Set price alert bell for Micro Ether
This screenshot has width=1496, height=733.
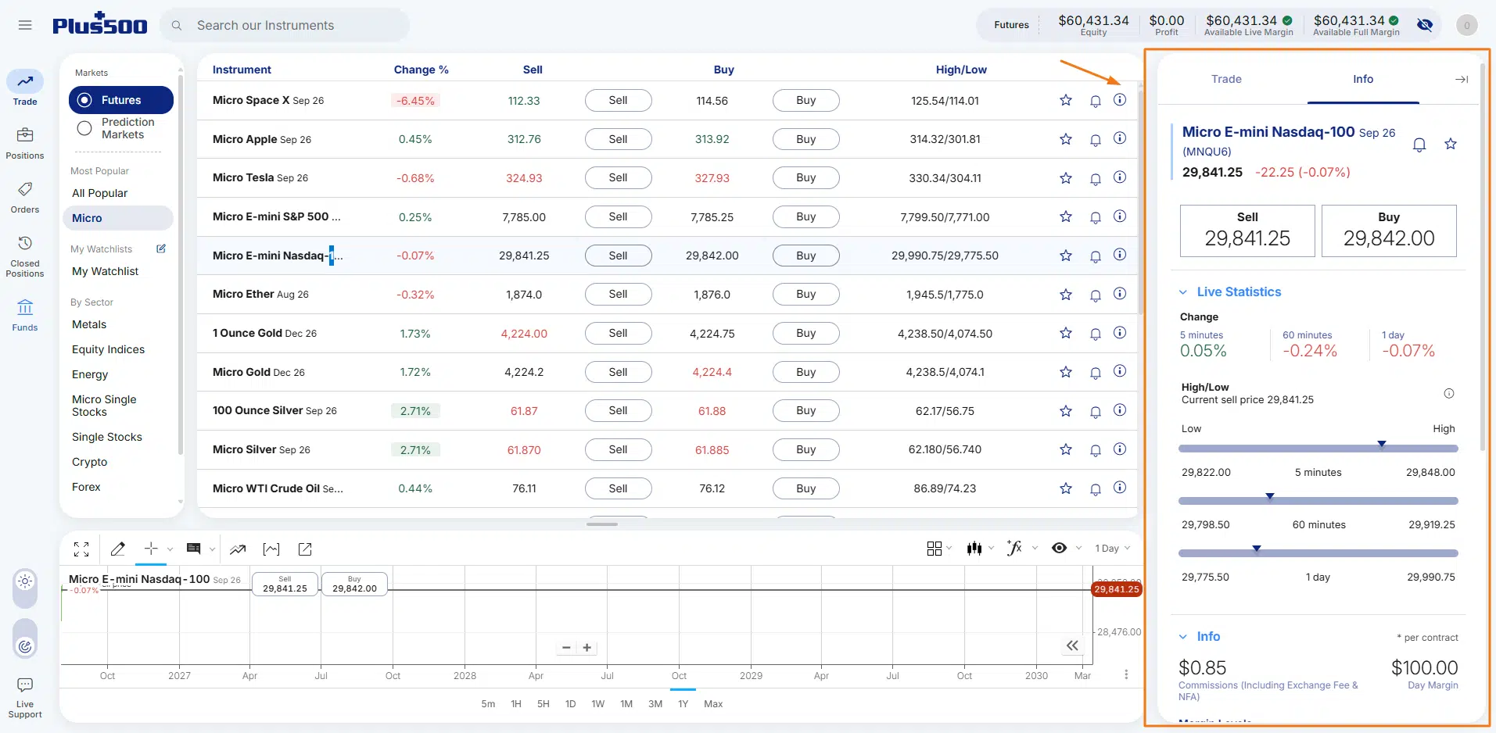(x=1096, y=295)
